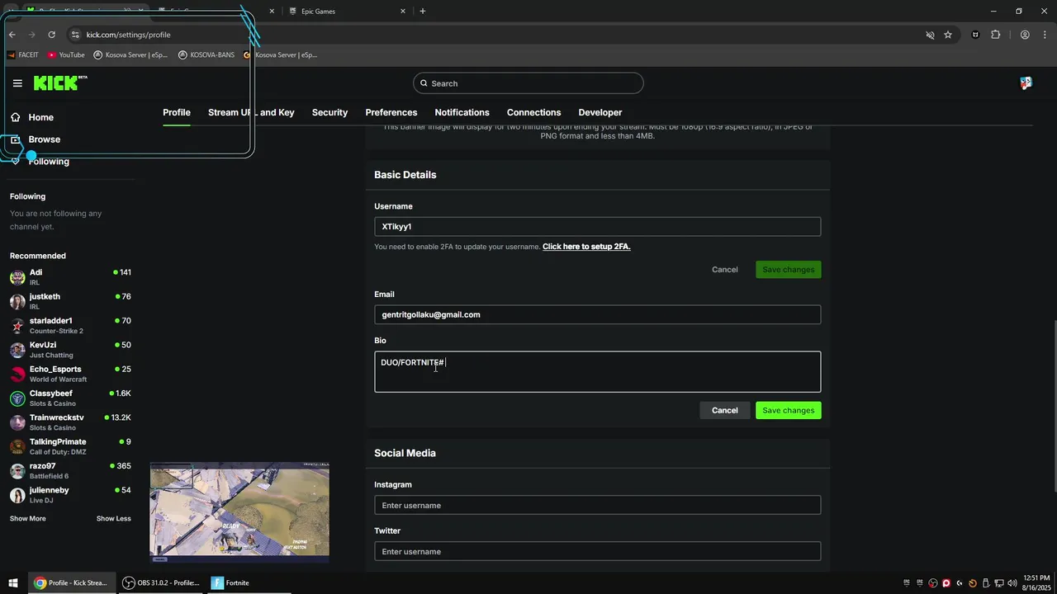Click the muted tab audio icon
The height and width of the screenshot is (594, 1057).
click(930, 35)
